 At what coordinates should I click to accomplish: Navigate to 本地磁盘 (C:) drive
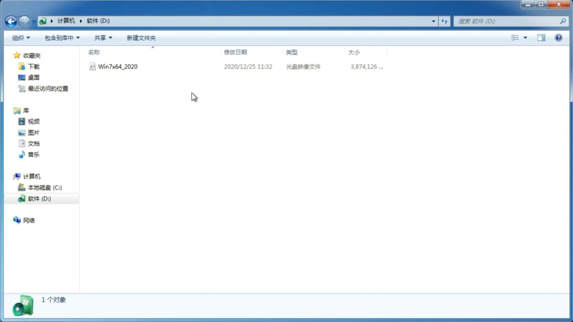point(44,187)
